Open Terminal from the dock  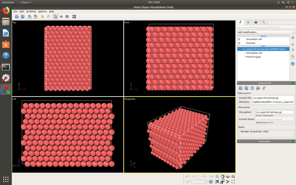click(6, 67)
